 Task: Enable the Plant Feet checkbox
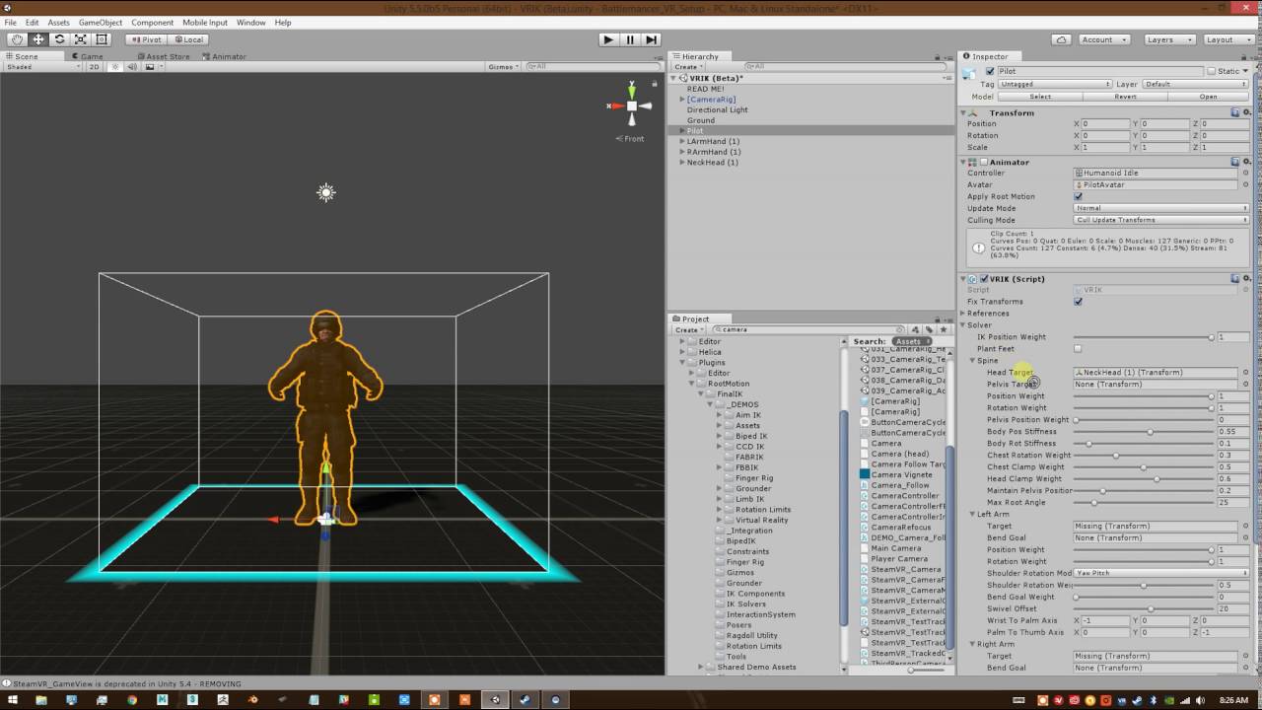[x=1078, y=349]
